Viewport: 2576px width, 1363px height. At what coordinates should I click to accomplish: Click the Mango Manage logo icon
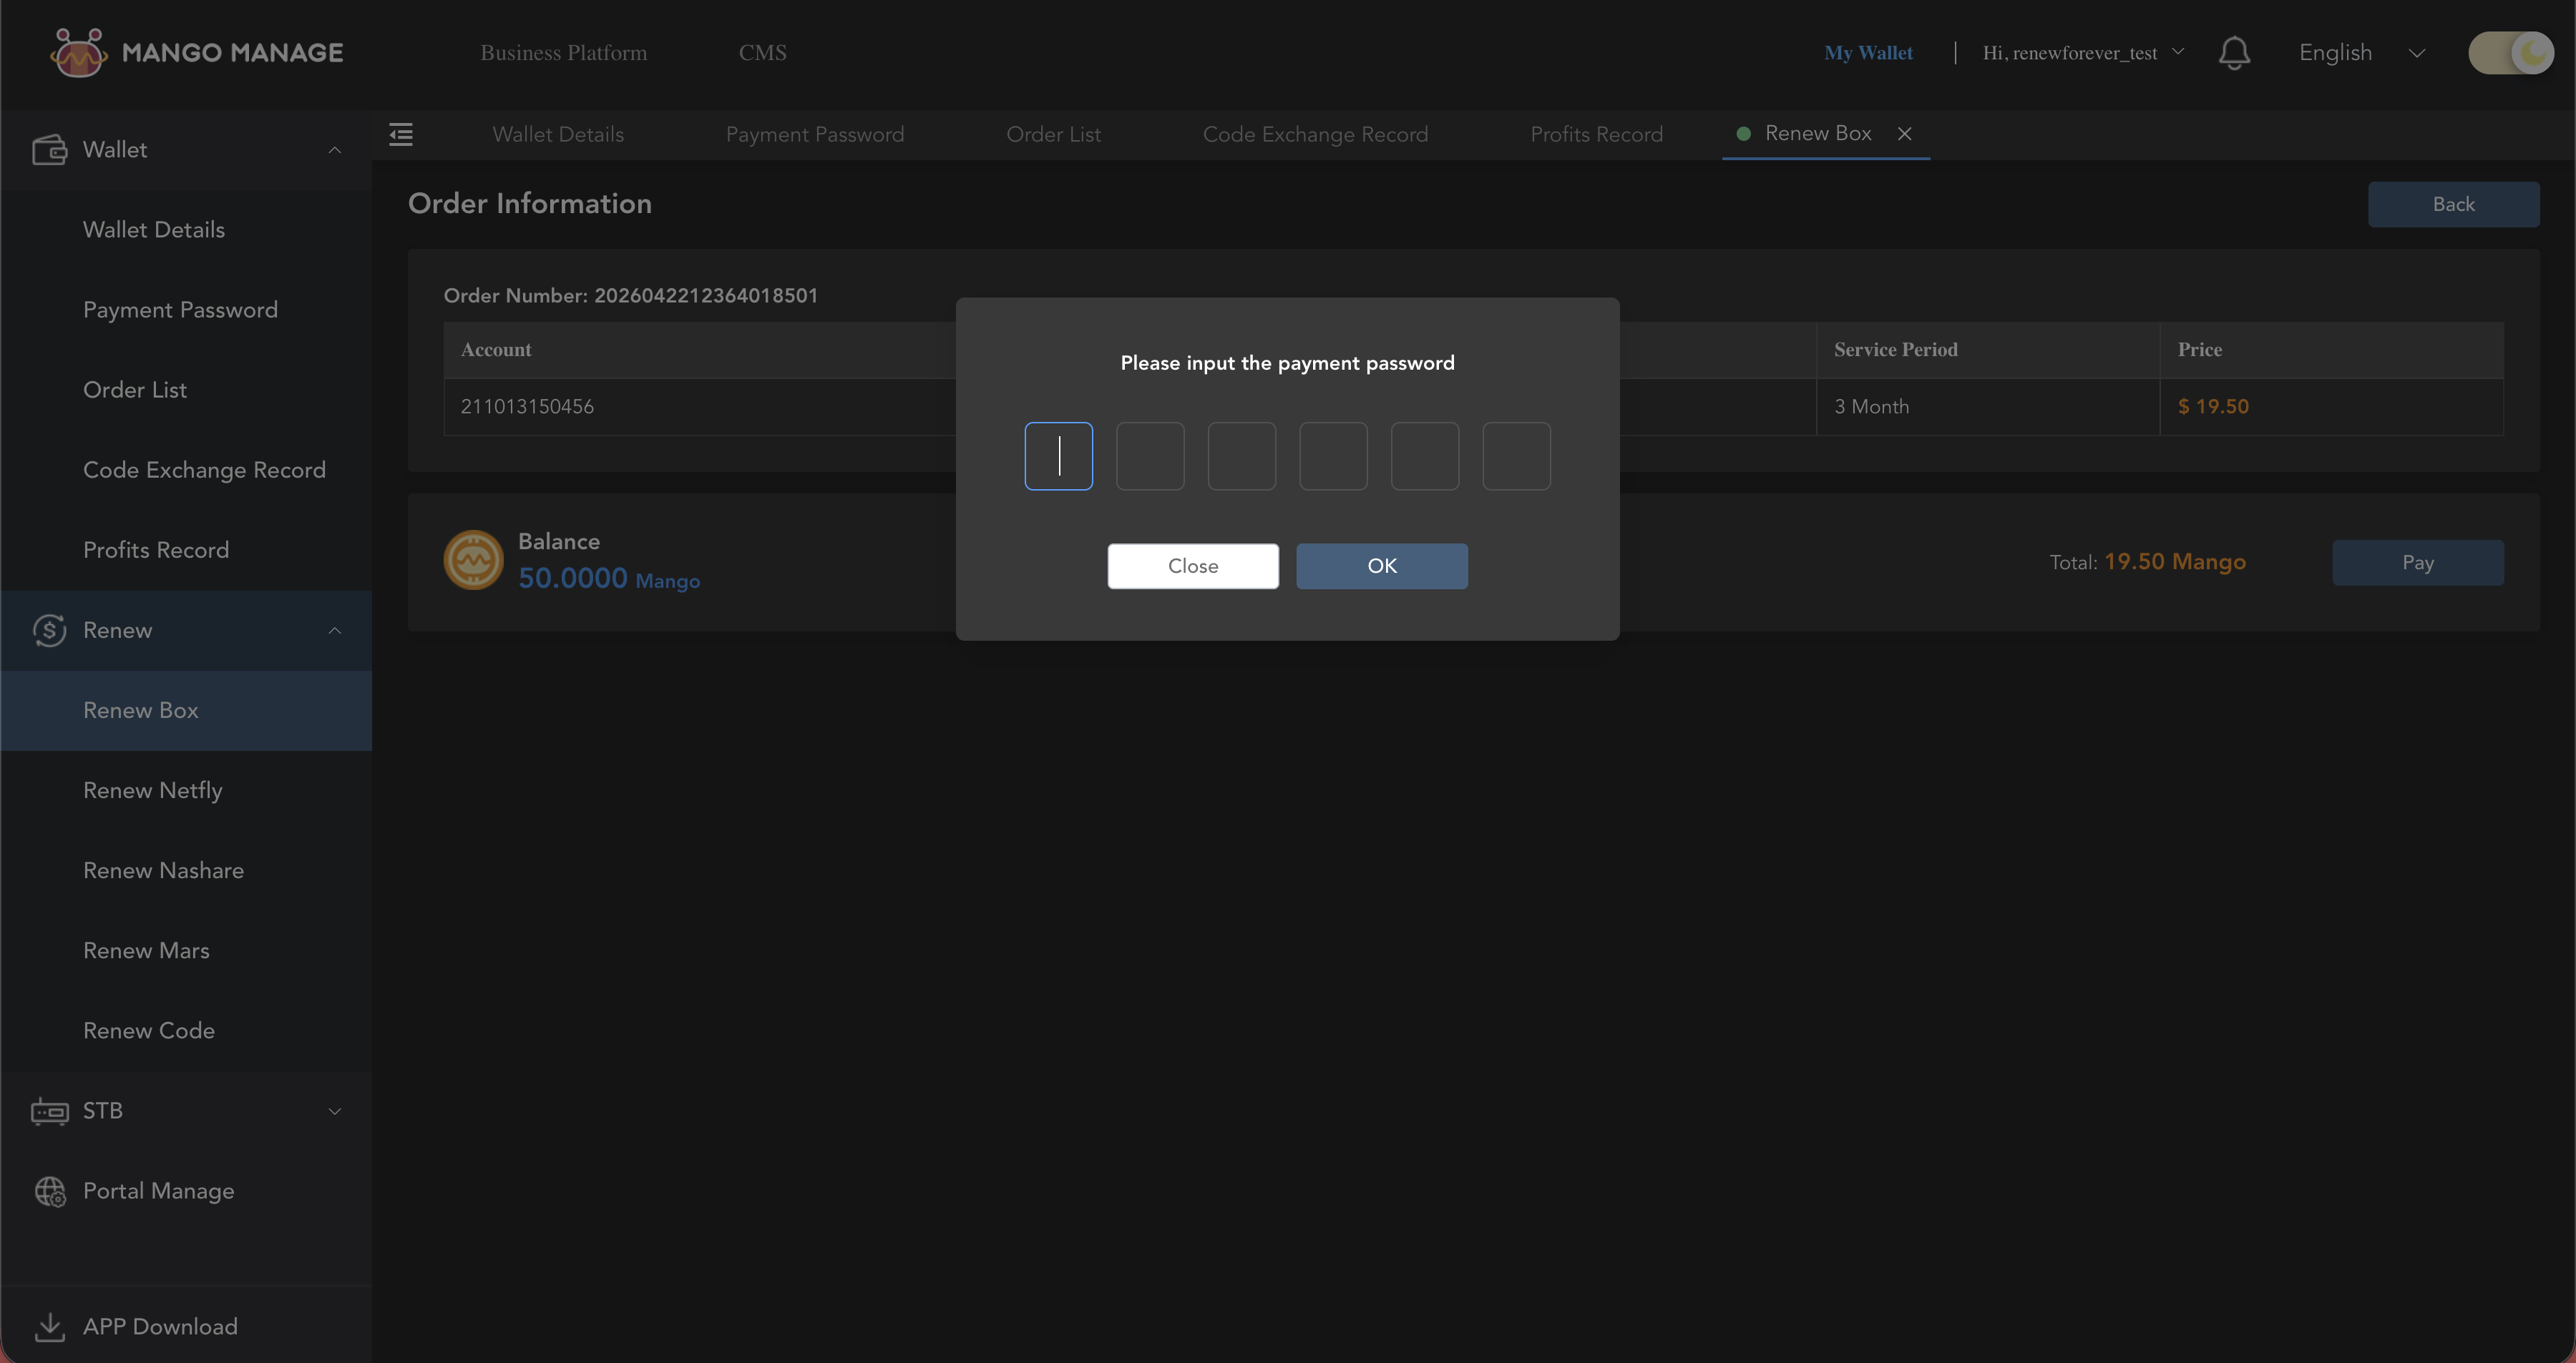(79, 52)
